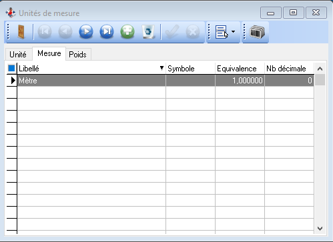Screen dimensions: 333x242
Task: Select the Mètre row label
Action: click(x=28, y=81)
